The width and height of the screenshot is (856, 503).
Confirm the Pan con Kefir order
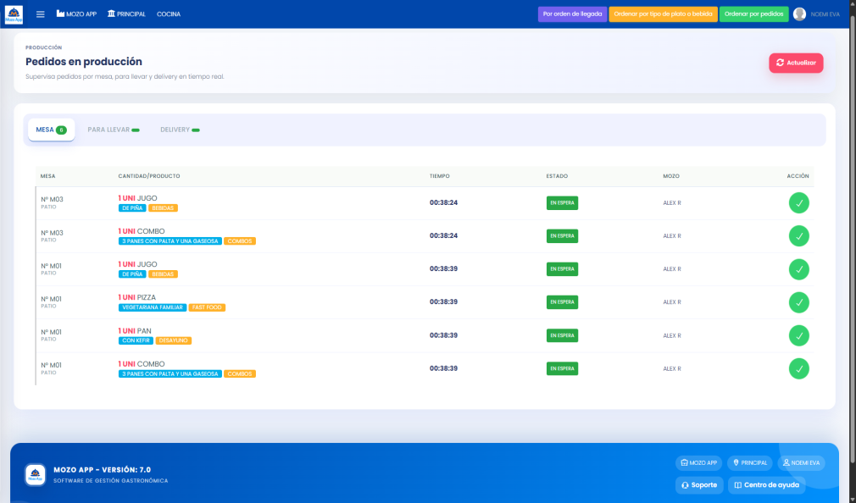tap(798, 335)
